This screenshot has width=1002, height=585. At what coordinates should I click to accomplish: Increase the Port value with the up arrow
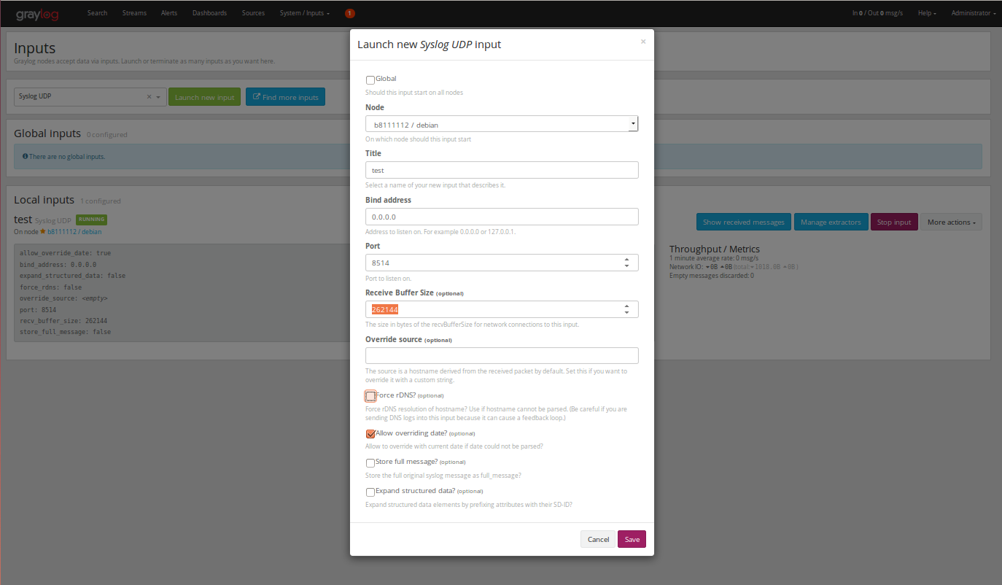pyautogui.click(x=627, y=259)
